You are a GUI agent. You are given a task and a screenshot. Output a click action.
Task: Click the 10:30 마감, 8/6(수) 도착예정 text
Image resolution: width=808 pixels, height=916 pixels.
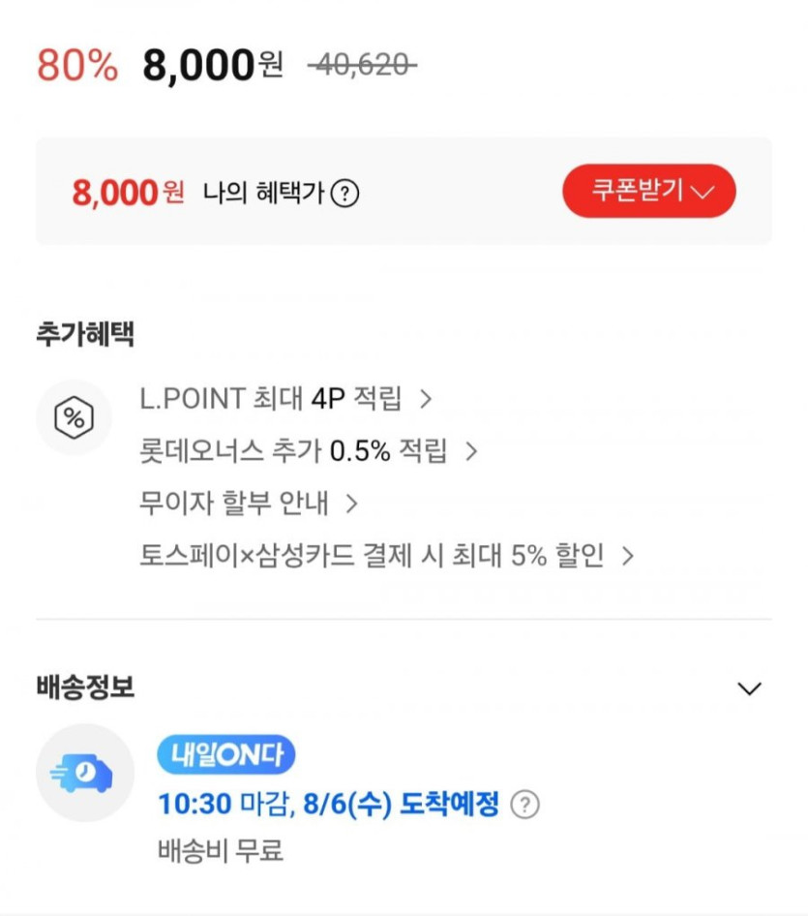328,804
